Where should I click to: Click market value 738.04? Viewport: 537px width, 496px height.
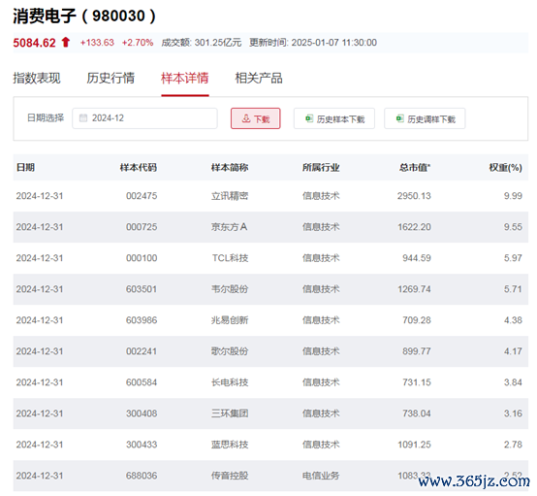pyautogui.click(x=417, y=413)
